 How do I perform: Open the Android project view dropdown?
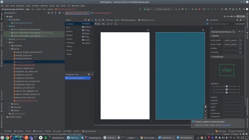(x=11, y=13)
